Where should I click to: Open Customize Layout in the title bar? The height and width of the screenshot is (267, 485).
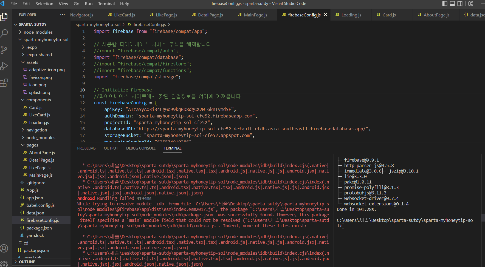(471, 4)
